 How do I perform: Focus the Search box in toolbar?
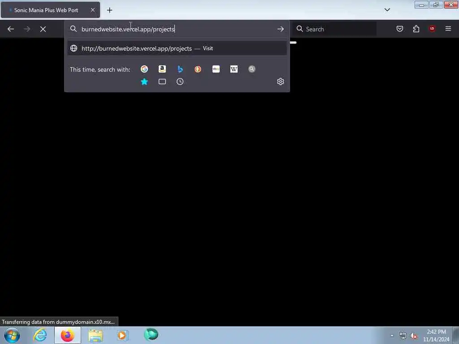(x=335, y=29)
